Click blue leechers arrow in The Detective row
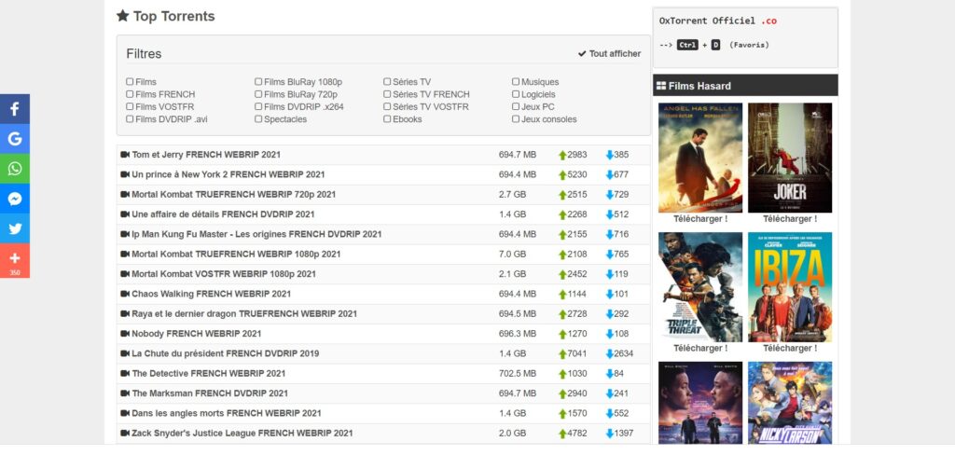This screenshot has height=469, width=955. click(x=609, y=373)
